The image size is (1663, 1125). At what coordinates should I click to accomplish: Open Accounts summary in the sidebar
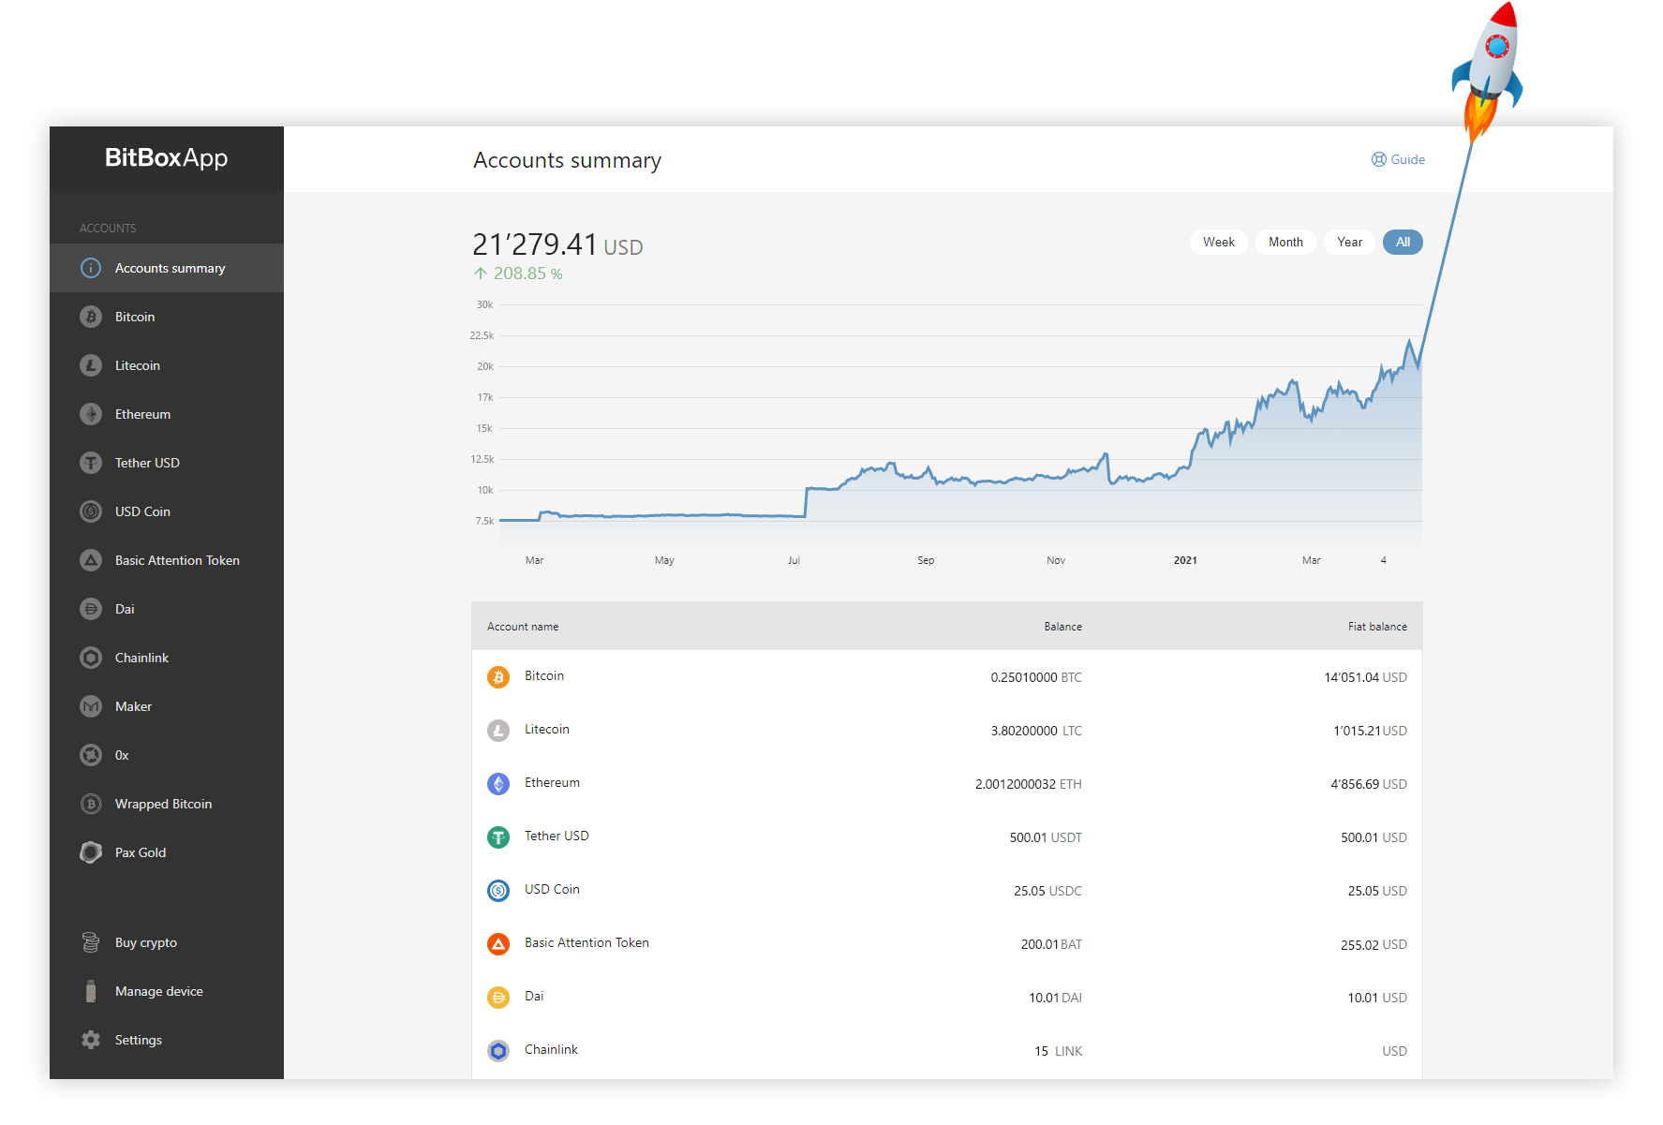tap(167, 268)
